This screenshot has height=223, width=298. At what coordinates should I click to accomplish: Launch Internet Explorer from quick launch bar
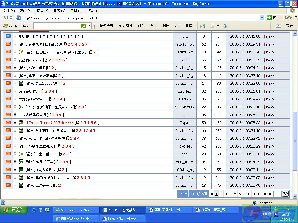tap(34, 210)
